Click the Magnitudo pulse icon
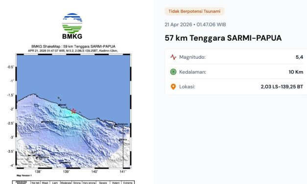The image size is (307, 184). click(x=173, y=57)
